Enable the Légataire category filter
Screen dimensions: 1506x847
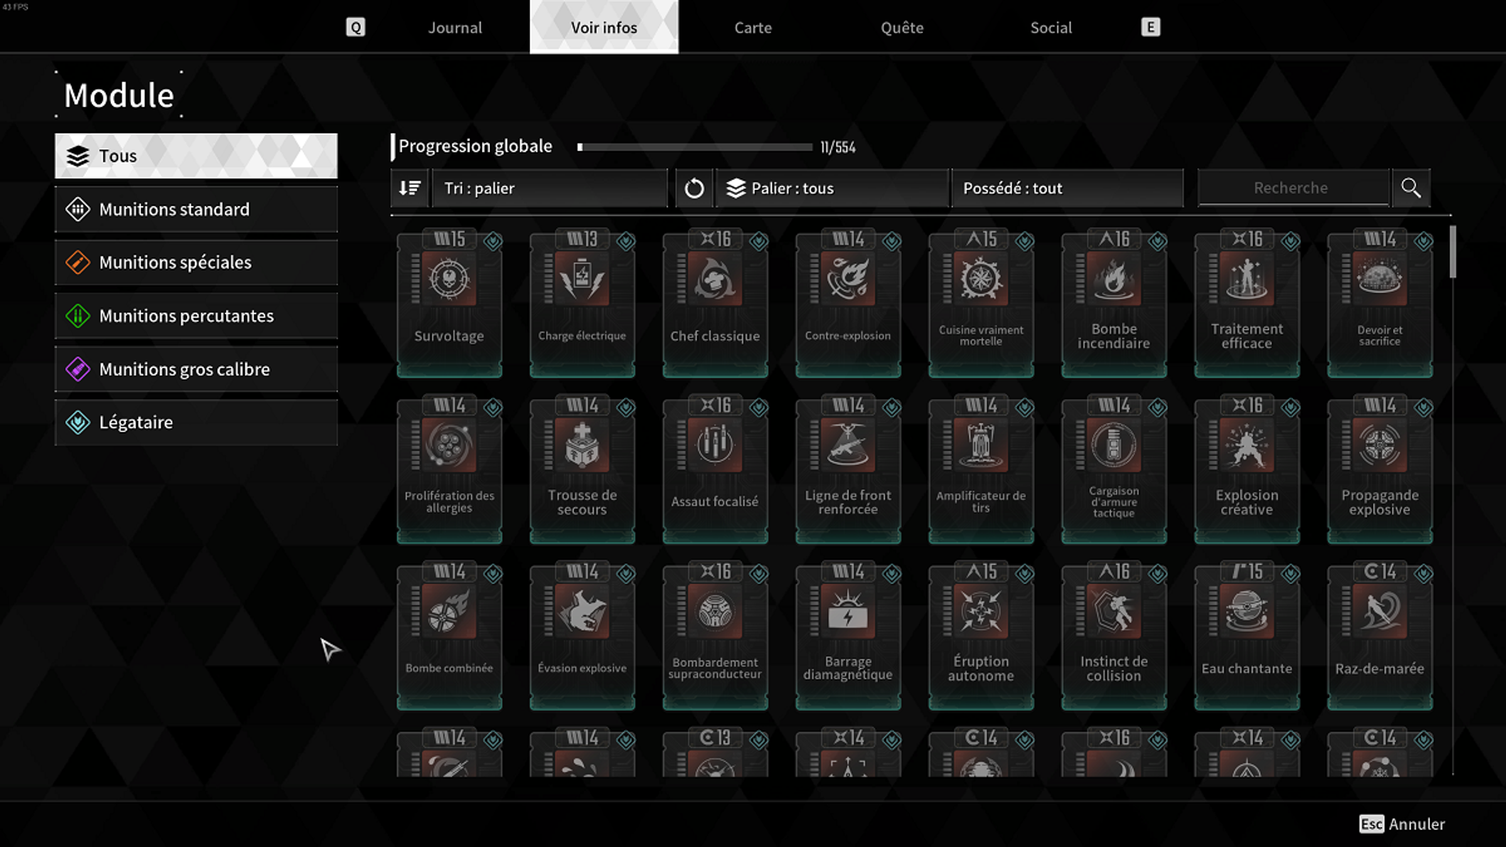(196, 422)
